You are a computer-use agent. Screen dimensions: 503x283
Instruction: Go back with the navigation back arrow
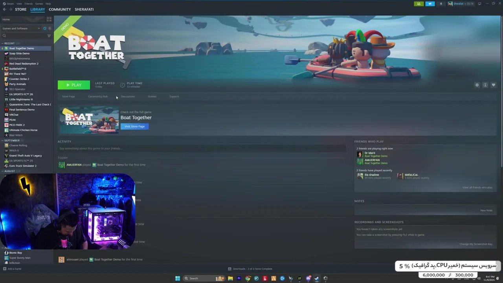5,9
